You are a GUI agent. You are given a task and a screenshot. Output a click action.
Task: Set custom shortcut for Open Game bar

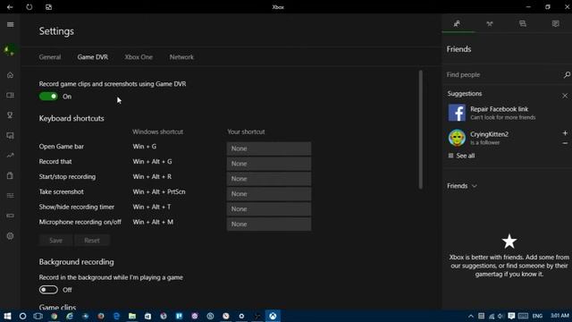click(x=269, y=148)
